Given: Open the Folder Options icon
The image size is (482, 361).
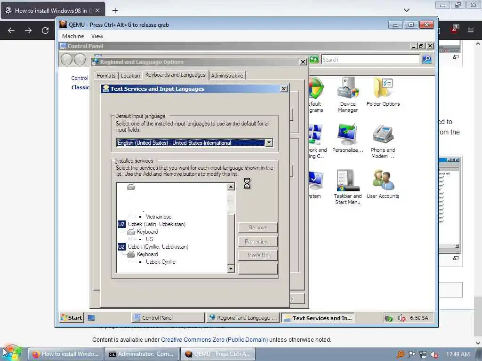Looking at the screenshot, I should point(383,92).
